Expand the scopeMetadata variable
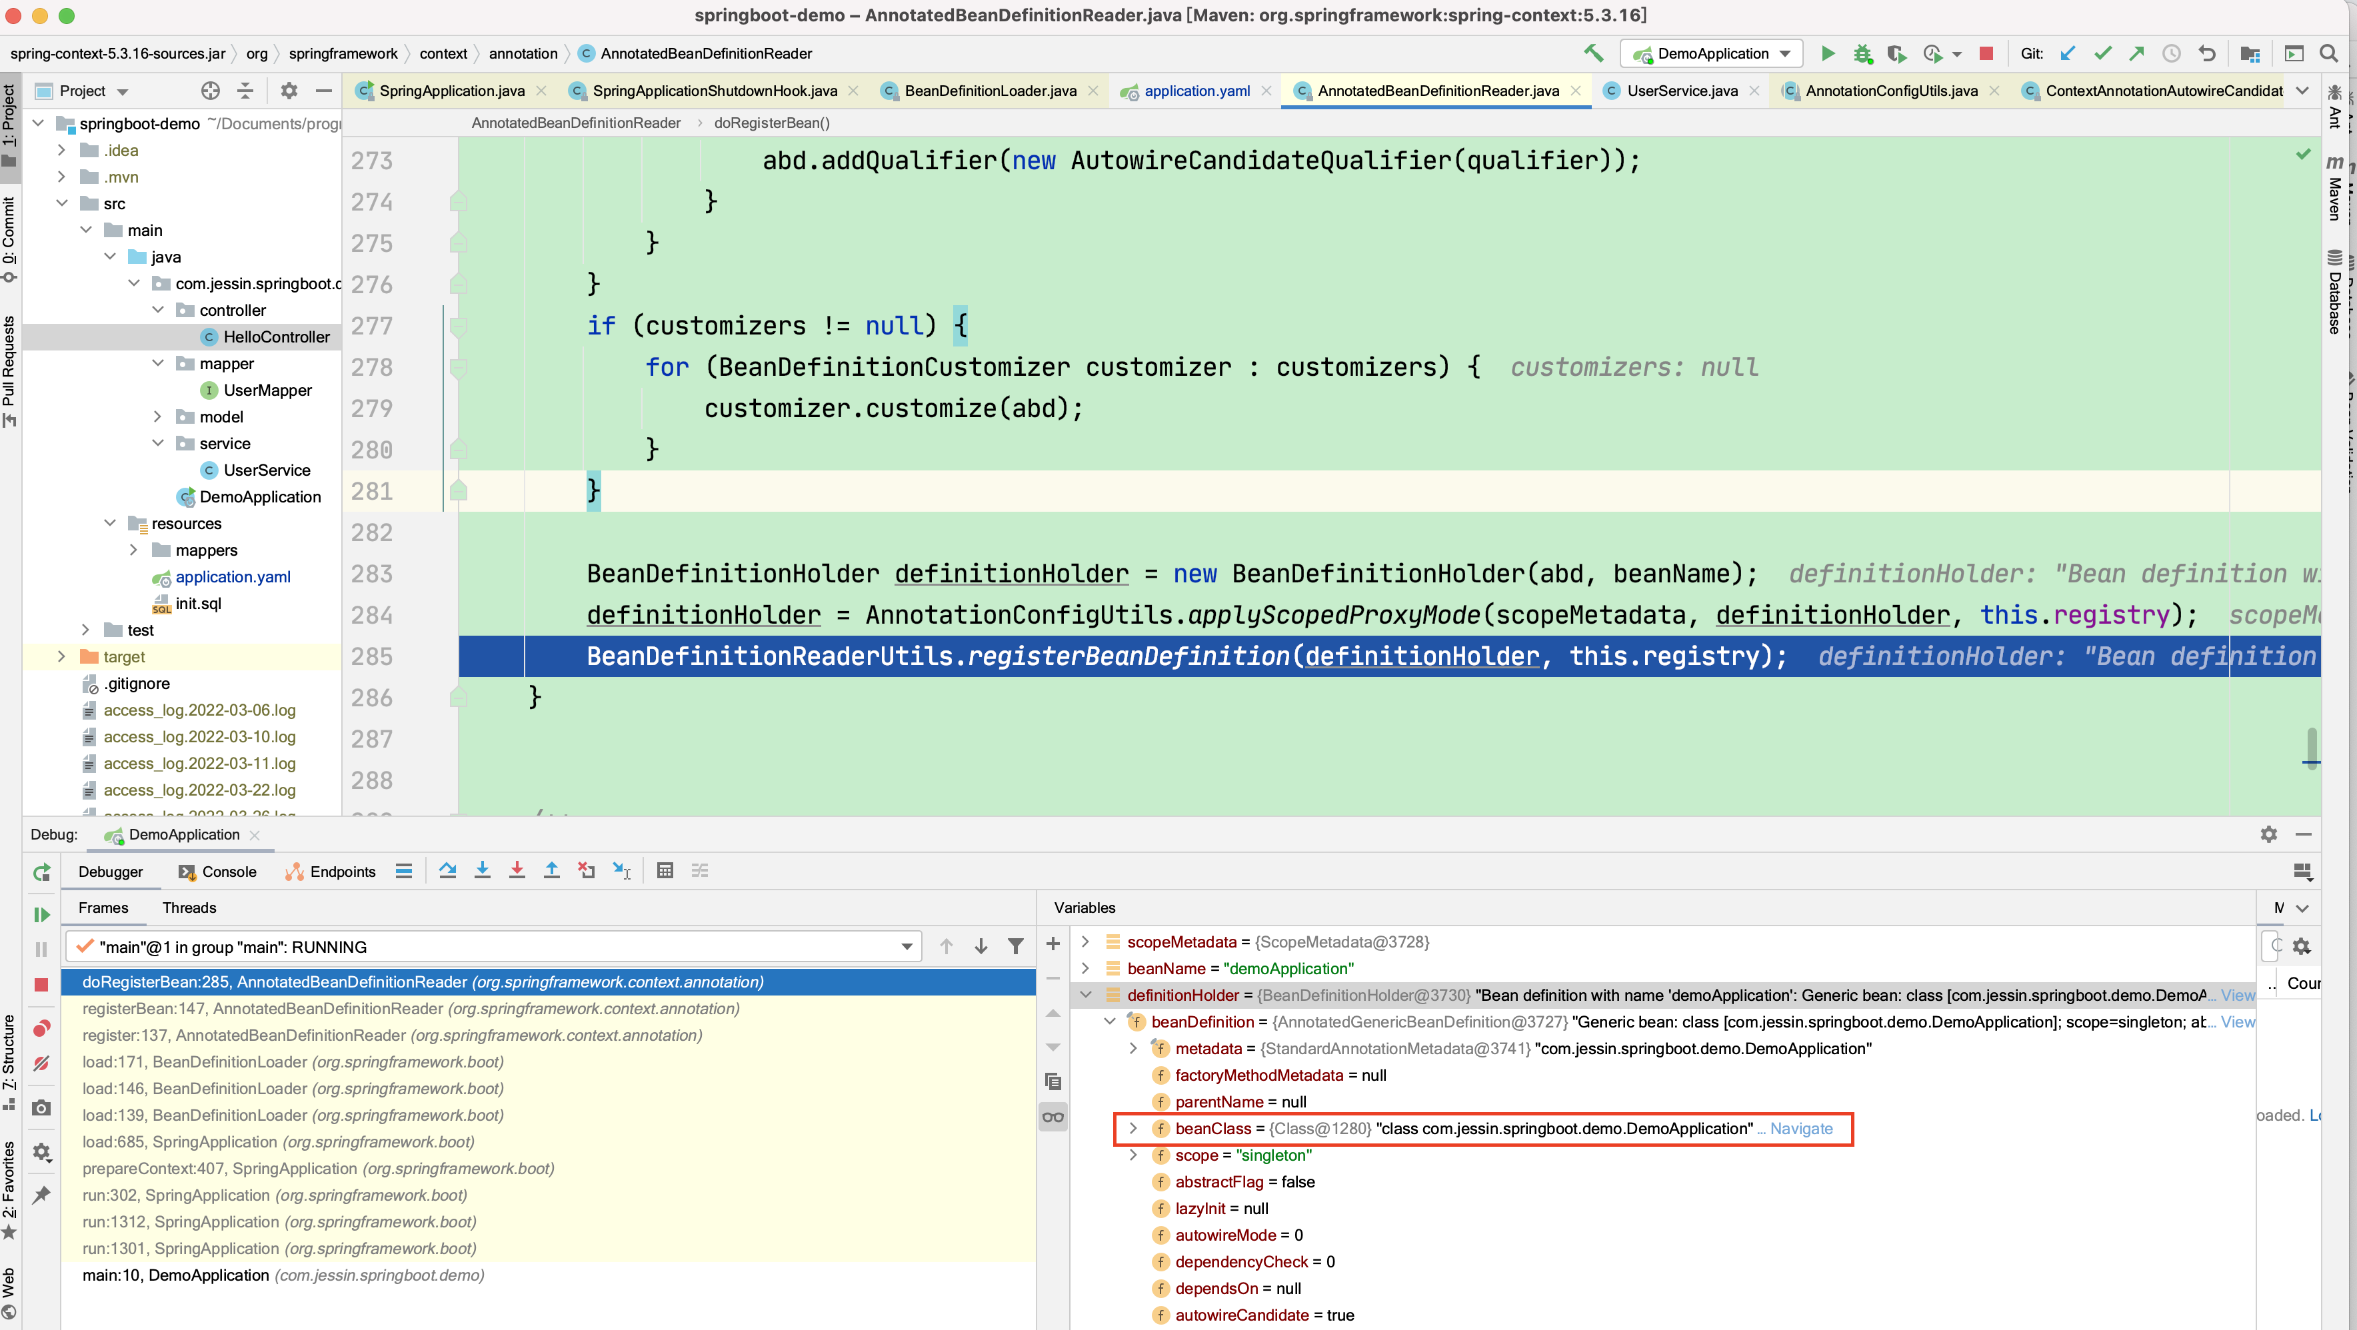2357x1330 pixels. click(1085, 942)
